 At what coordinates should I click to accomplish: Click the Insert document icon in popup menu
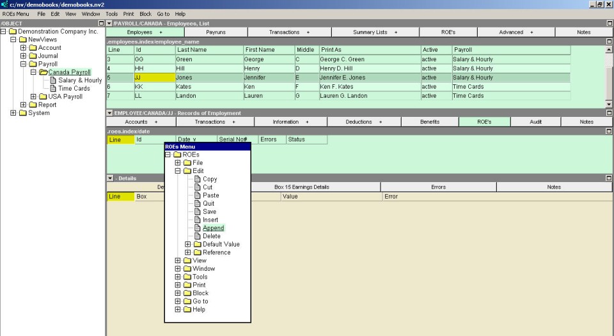[198, 220]
